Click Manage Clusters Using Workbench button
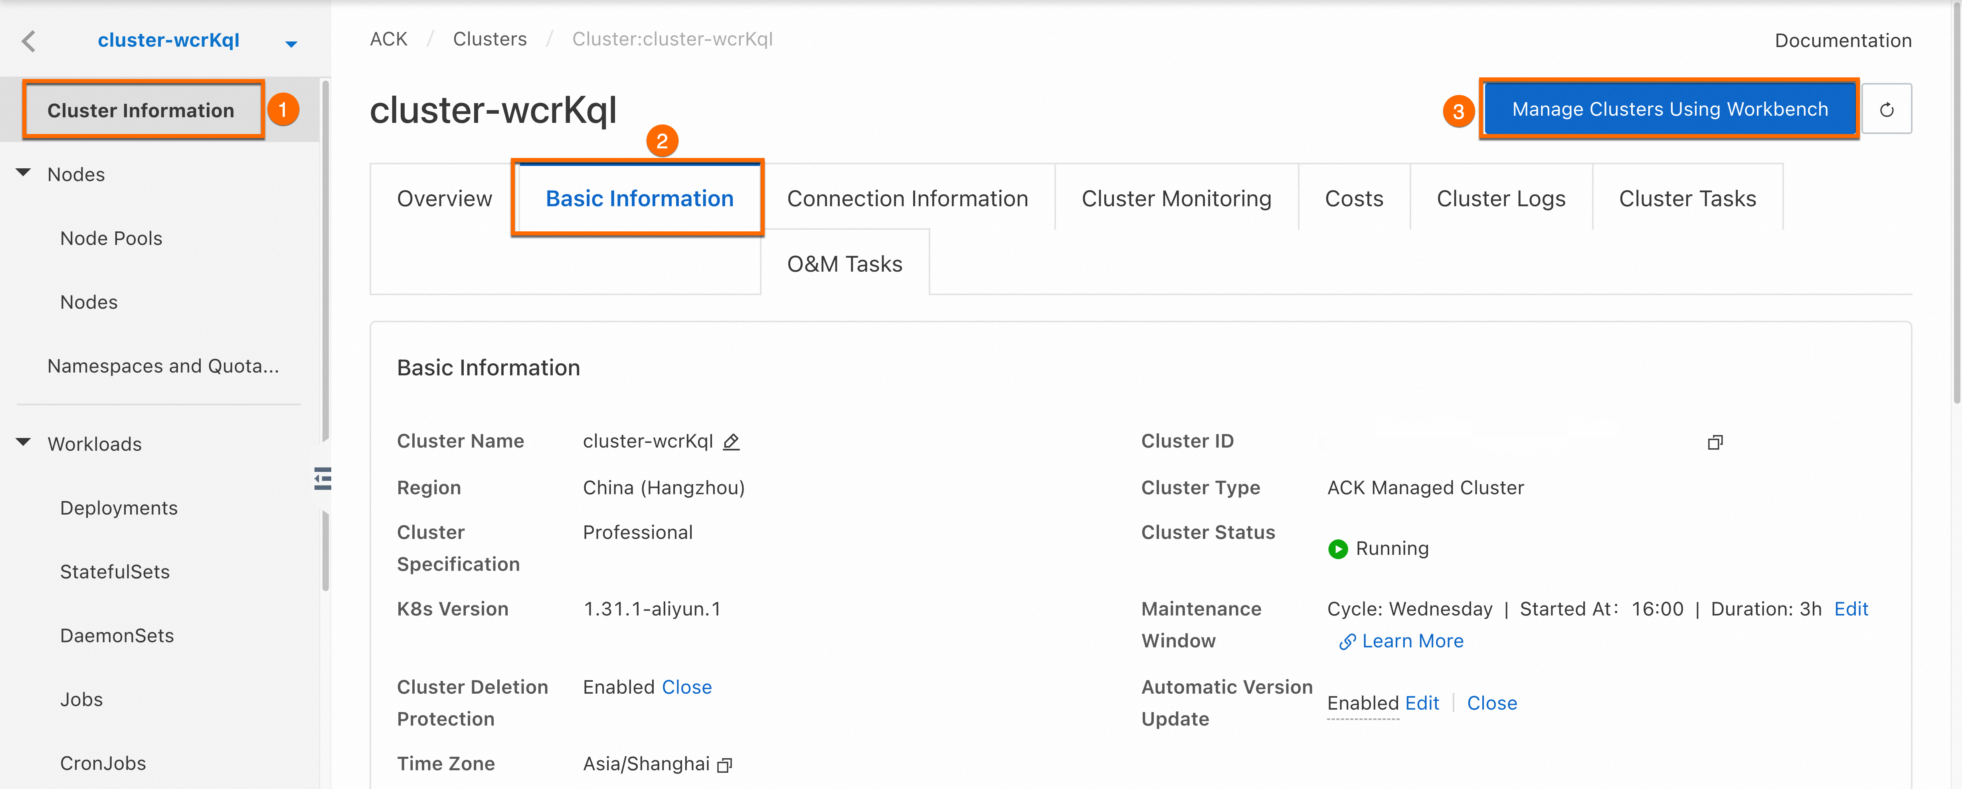This screenshot has width=1962, height=789. (x=1670, y=110)
